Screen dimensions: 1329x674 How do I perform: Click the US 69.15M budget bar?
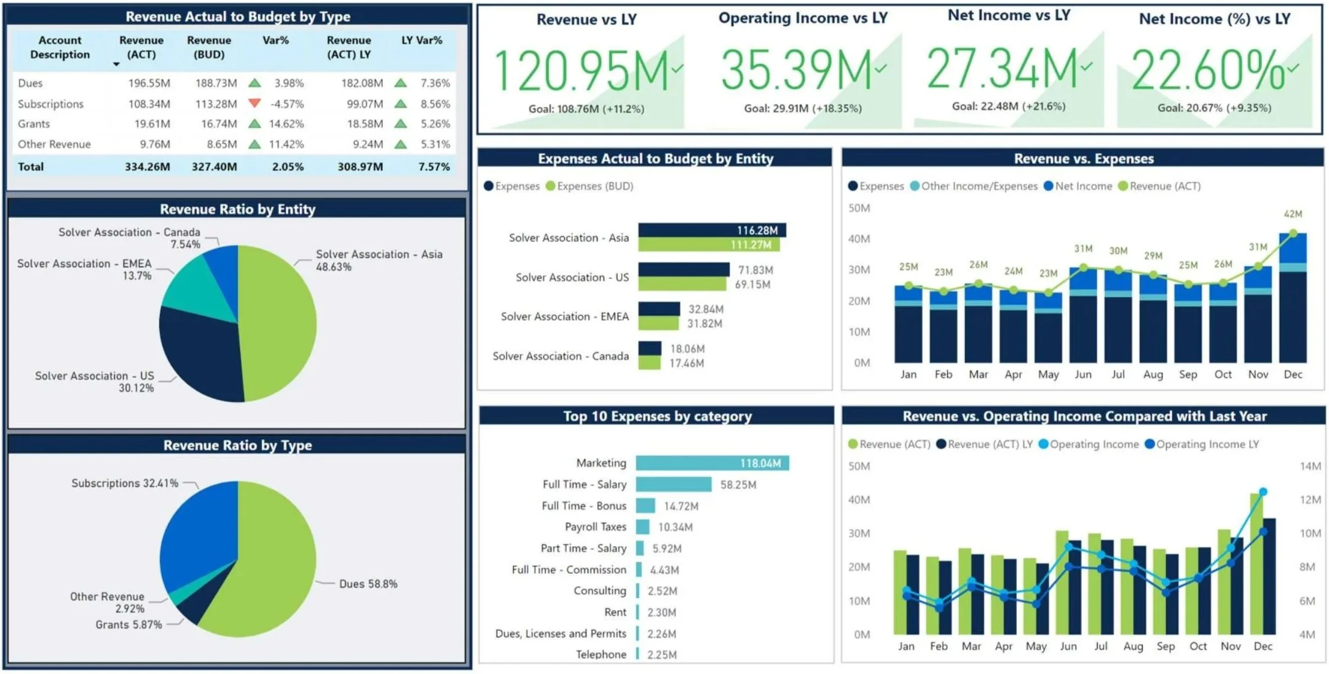pyautogui.click(x=682, y=284)
